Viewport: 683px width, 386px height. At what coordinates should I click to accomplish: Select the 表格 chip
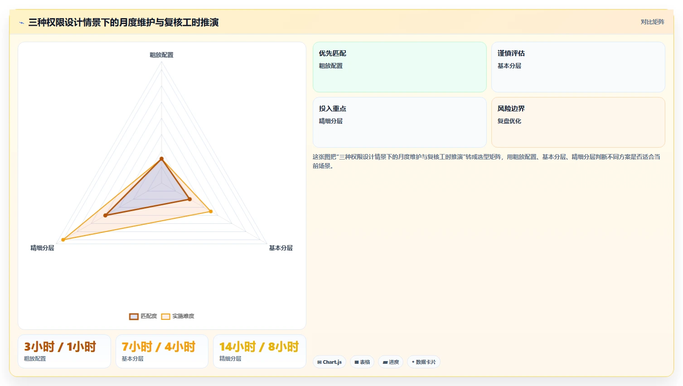coord(362,362)
